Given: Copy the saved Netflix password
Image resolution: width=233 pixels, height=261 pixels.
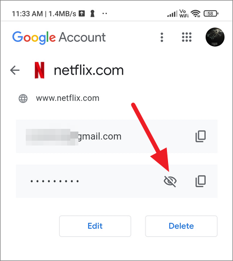Looking at the screenshot, I should [200, 181].
